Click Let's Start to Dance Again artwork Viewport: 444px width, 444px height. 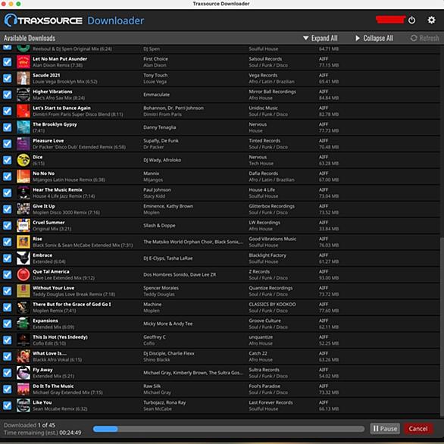[x=23, y=111]
